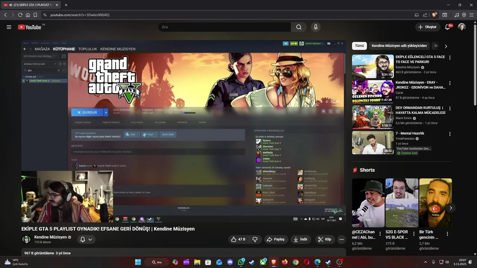The width and height of the screenshot is (477, 268).
Task: Start voice search with microphone icon
Action: click(316, 27)
